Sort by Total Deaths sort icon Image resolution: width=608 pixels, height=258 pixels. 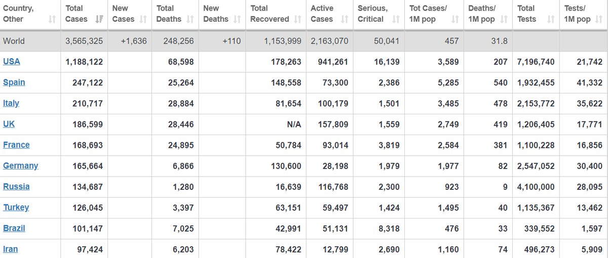(x=190, y=19)
